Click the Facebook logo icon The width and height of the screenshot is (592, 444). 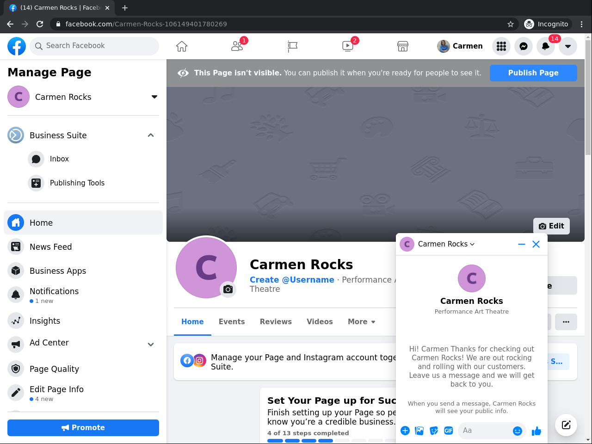point(17,46)
